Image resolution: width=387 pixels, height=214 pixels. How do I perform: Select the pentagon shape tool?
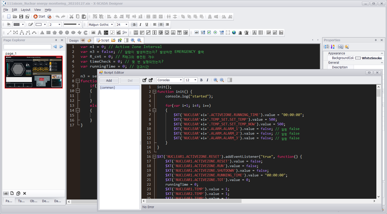pyautogui.click(x=55, y=32)
